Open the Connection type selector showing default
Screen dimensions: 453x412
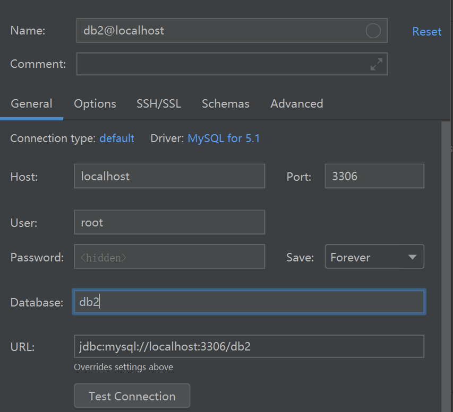[x=116, y=138]
